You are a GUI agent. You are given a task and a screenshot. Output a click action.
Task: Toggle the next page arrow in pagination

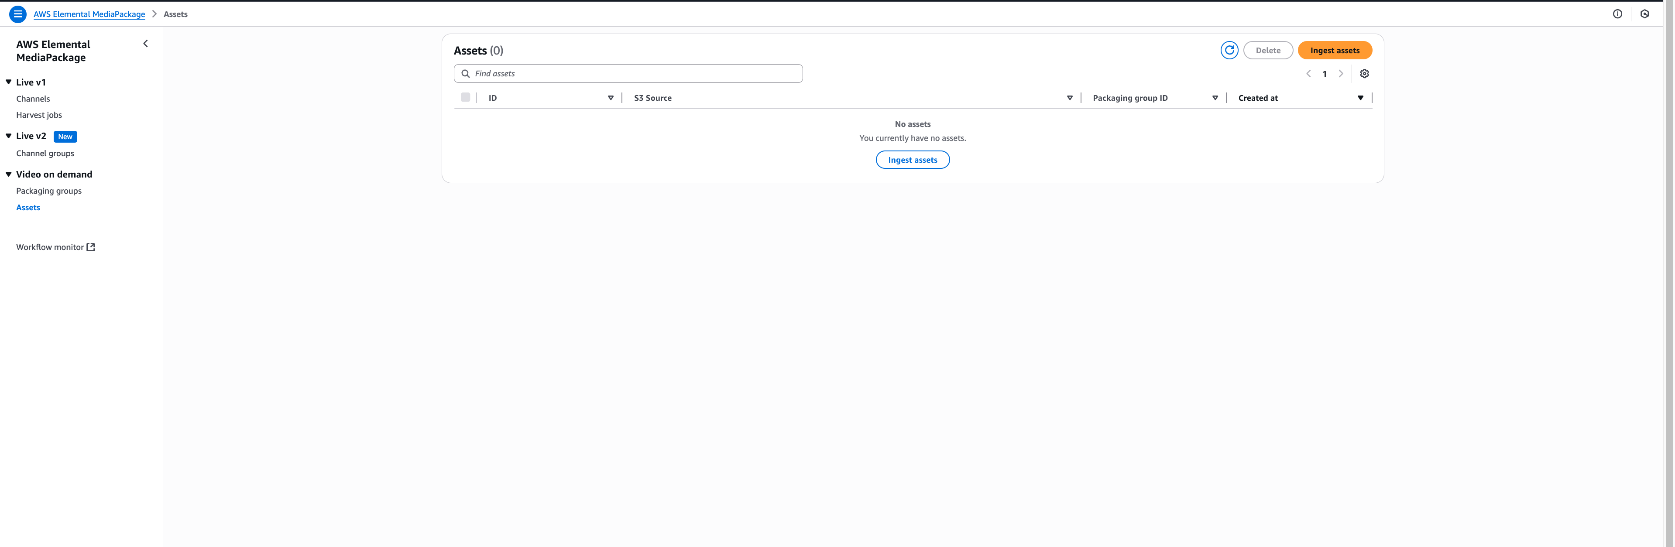tap(1341, 73)
